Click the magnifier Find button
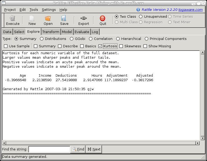 click(x=78, y=149)
